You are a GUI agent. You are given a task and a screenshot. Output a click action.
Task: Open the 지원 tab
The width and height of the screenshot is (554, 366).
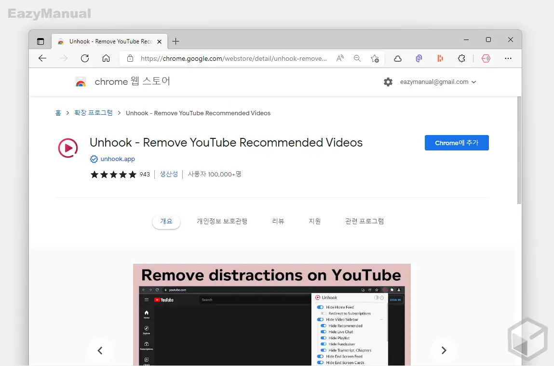[x=314, y=221]
